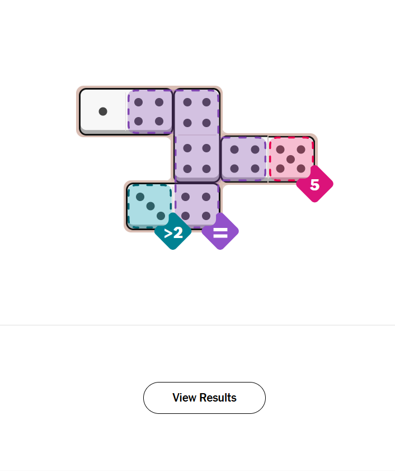
Task: Click the center pip of the pink tile
Action: tap(291, 159)
